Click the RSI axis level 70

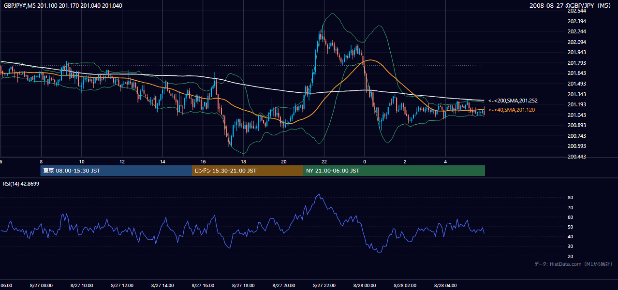coord(571,207)
